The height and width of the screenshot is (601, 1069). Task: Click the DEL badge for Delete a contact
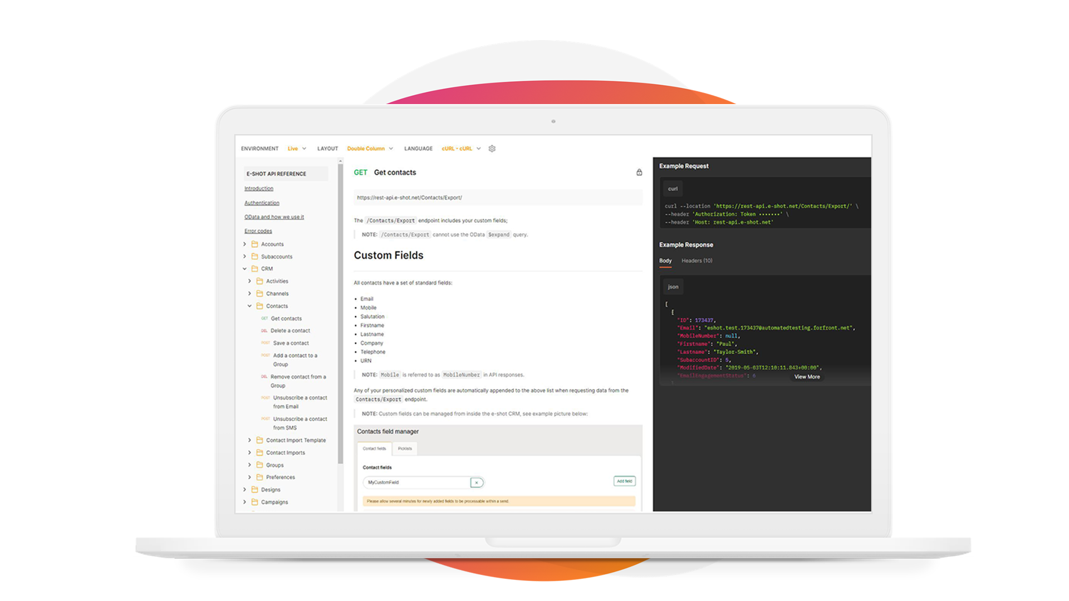pyautogui.click(x=264, y=331)
